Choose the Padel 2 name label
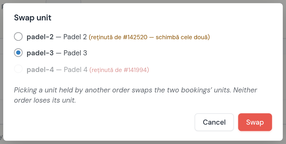Image resolution: width=286 pixels, height=144 pixels. 75,37
